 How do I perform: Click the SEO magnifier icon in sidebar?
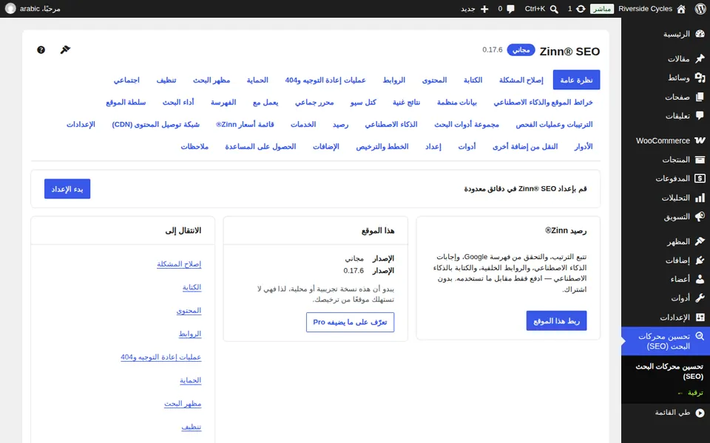tap(700, 337)
